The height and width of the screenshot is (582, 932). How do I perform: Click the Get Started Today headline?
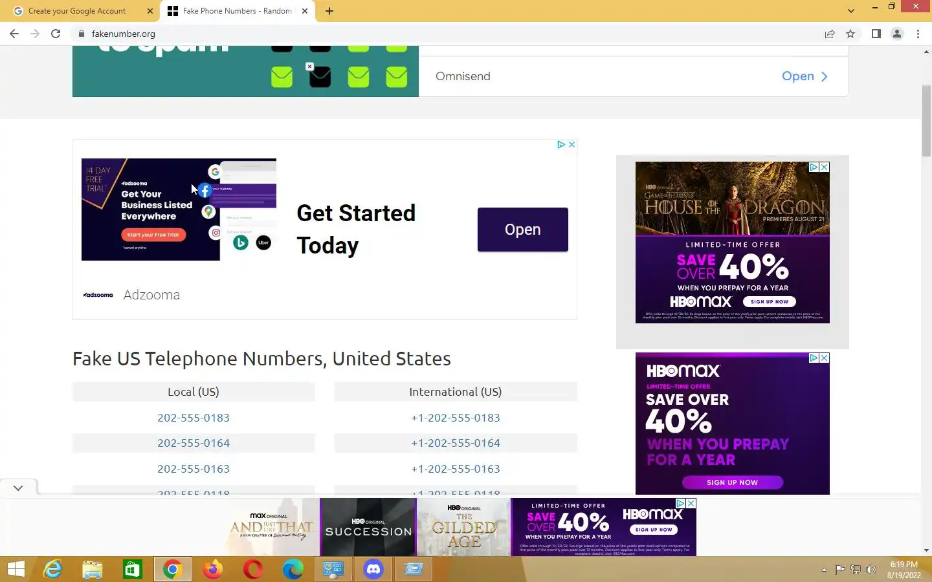pyautogui.click(x=356, y=229)
